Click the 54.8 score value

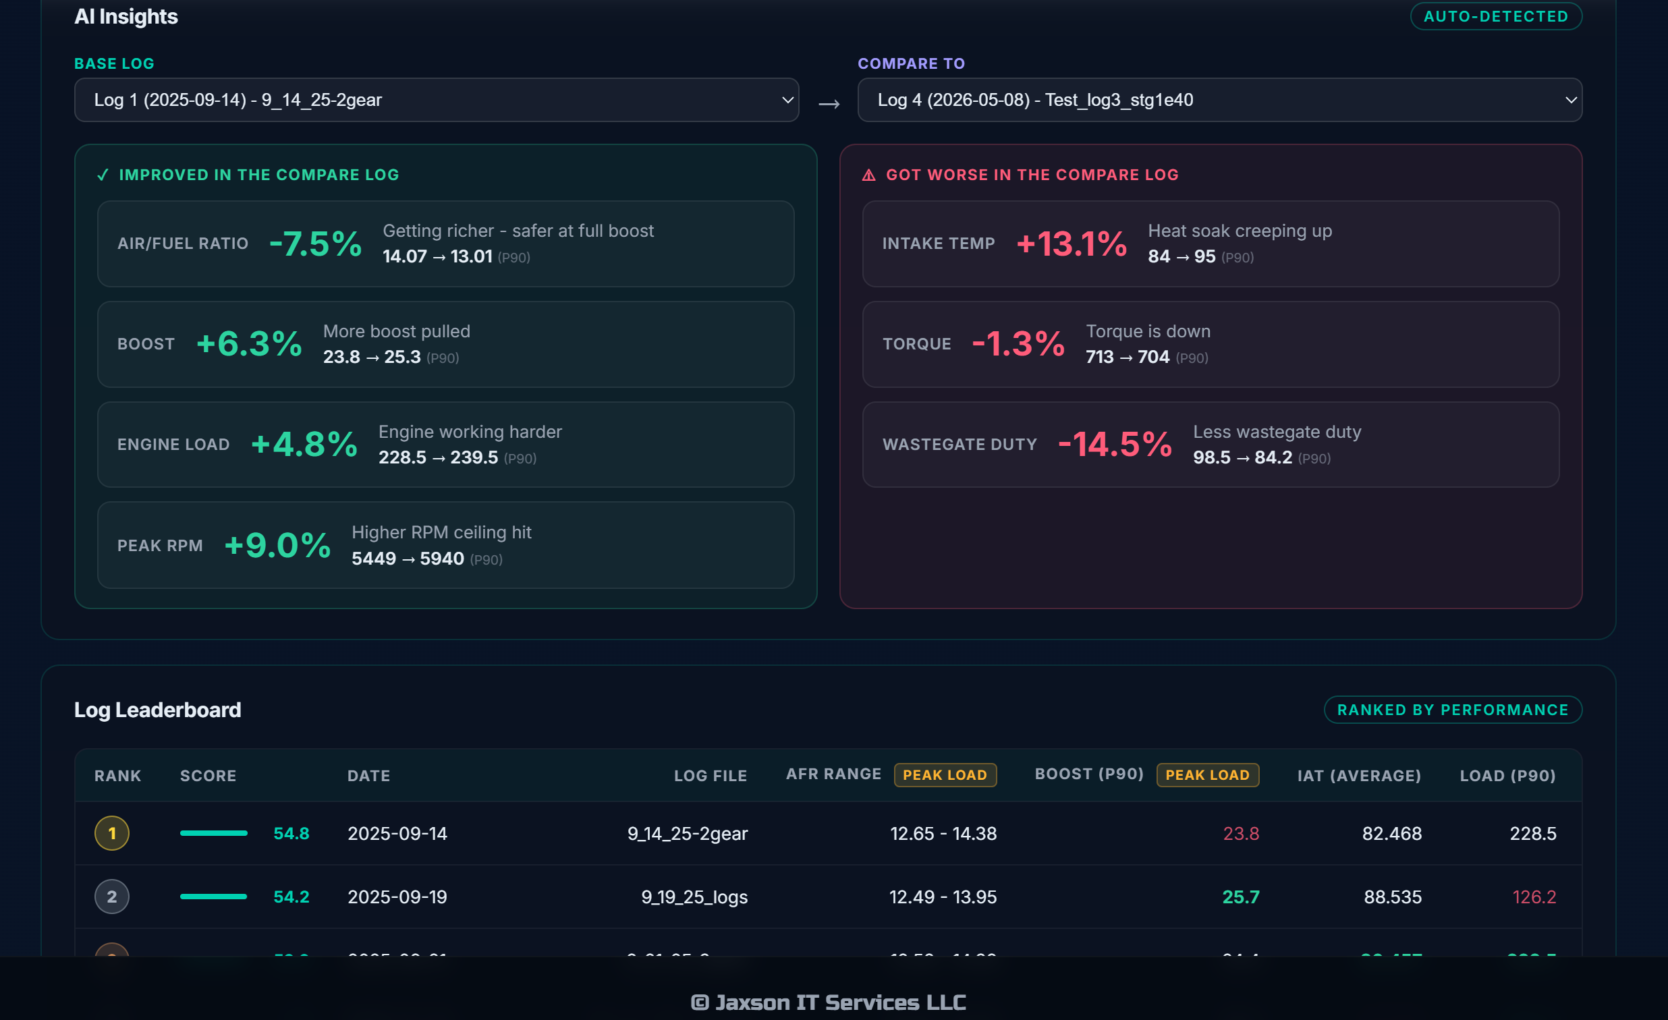point(291,834)
